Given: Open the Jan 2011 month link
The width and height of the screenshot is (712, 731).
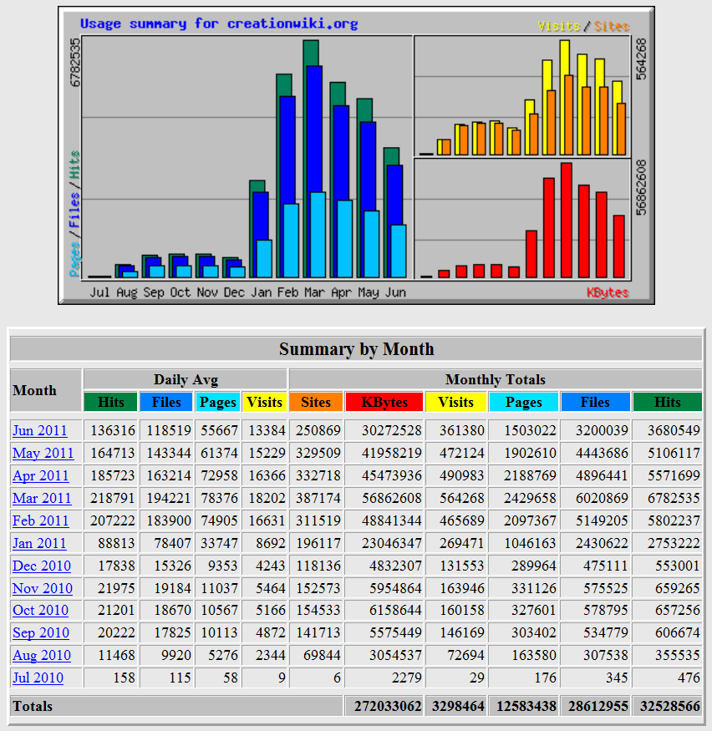Looking at the screenshot, I should (x=39, y=544).
